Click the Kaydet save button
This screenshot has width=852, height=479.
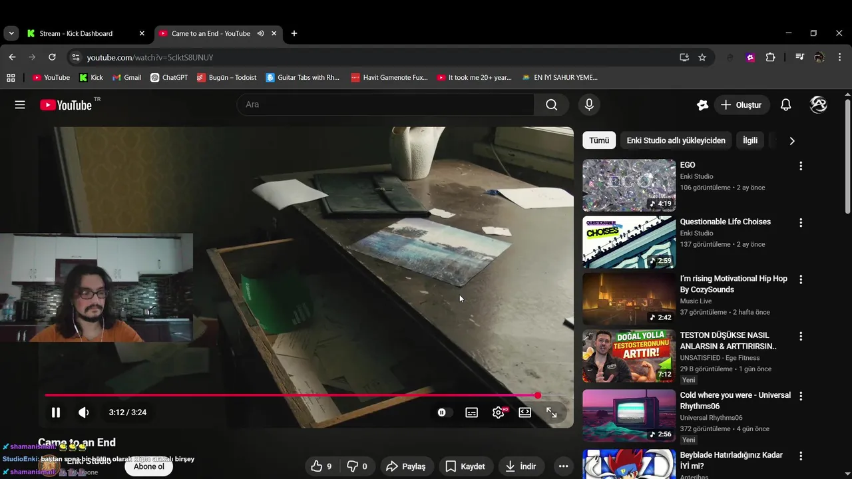pos(465,466)
